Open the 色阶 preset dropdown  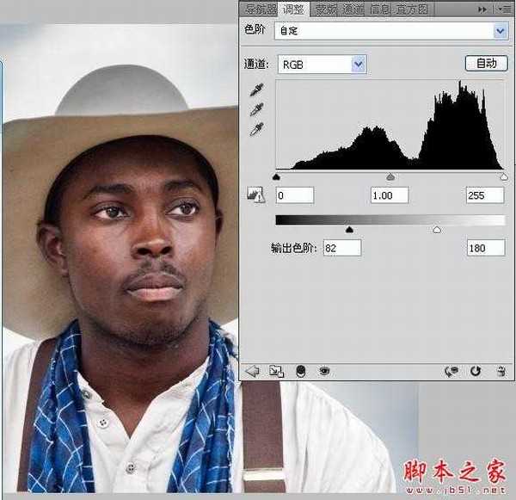coord(501,31)
